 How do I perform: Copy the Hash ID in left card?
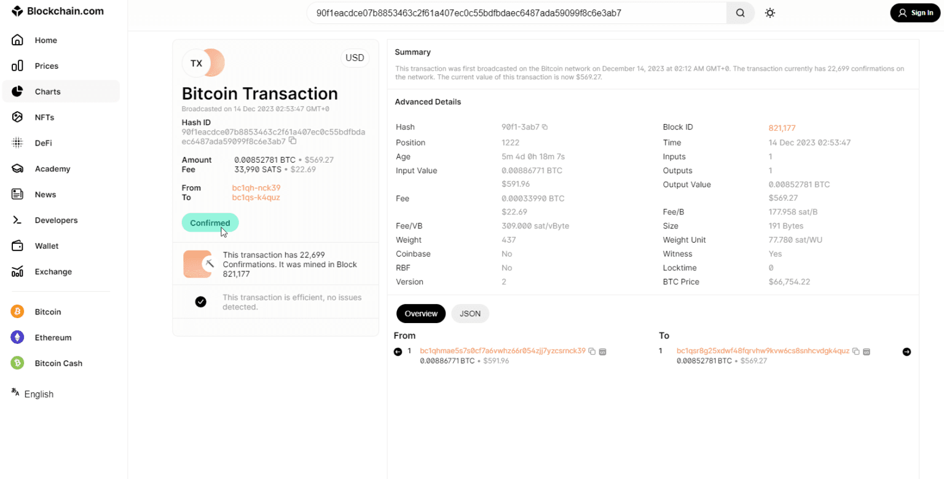coord(293,141)
